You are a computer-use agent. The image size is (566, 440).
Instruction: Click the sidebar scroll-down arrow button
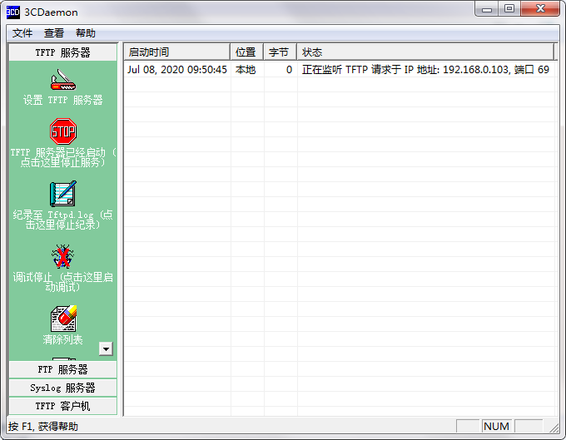pyautogui.click(x=106, y=349)
